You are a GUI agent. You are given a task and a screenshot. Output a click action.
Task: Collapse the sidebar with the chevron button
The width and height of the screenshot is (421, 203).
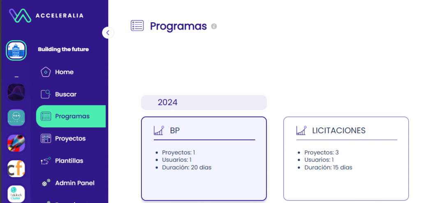(x=108, y=33)
